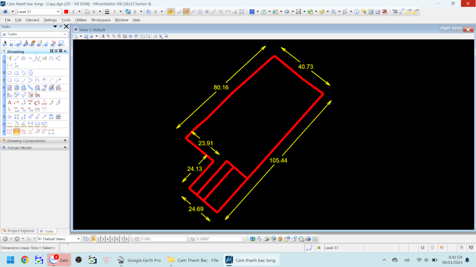The width and height of the screenshot is (476, 267).
Task: Select the Delete Element red X tool
Action: click(x=54, y=43)
